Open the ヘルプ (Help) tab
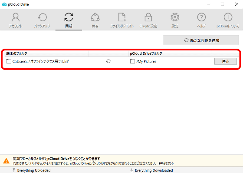This screenshot has height=173, width=243. [x=201, y=20]
